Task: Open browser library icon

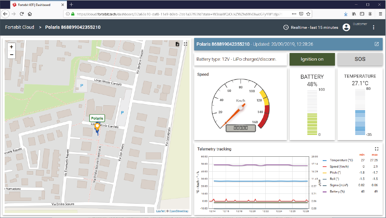Action: tap(354, 14)
